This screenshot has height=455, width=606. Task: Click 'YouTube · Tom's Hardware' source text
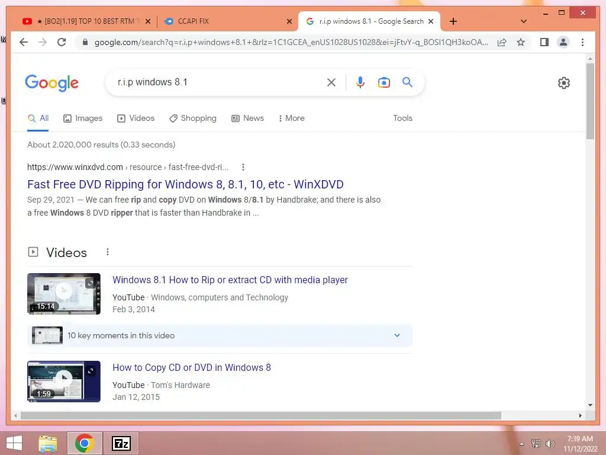[x=161, y=385]
